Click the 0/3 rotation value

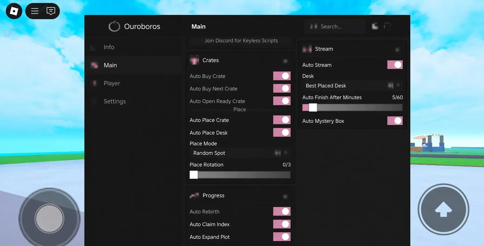tap(287, 165)
